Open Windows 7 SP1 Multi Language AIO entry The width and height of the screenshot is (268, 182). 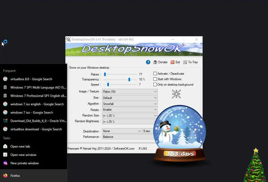pos(33,87)
